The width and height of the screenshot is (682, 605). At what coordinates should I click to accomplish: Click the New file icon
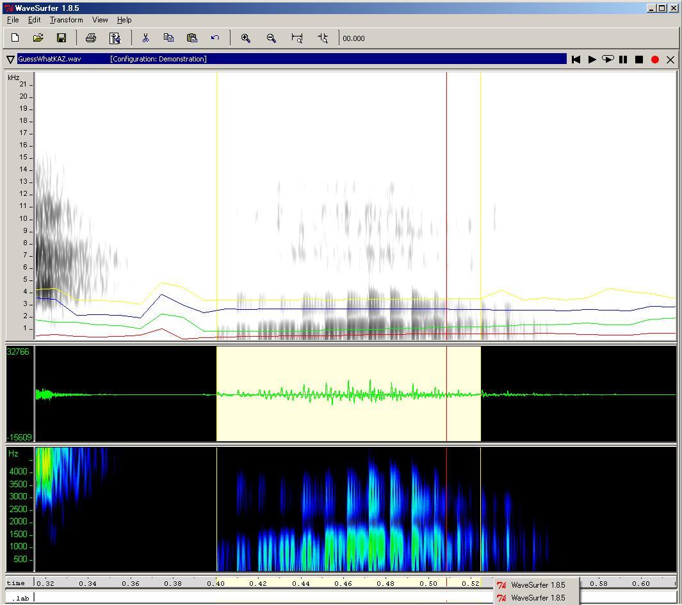click(15, 38)
